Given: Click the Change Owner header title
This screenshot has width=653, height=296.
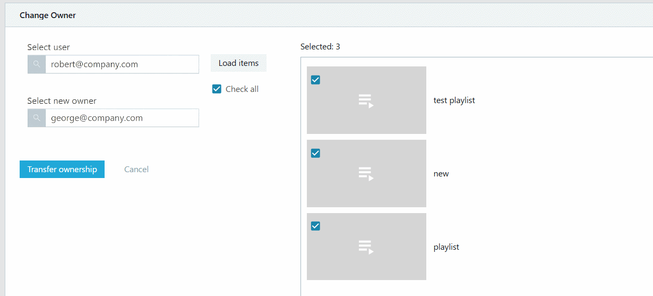Looking at the screenshot, I should pyautogui.click(x=48, y=15).
